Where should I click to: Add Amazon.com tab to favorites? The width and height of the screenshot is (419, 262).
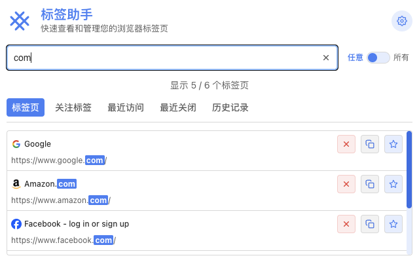coord(393,184)
